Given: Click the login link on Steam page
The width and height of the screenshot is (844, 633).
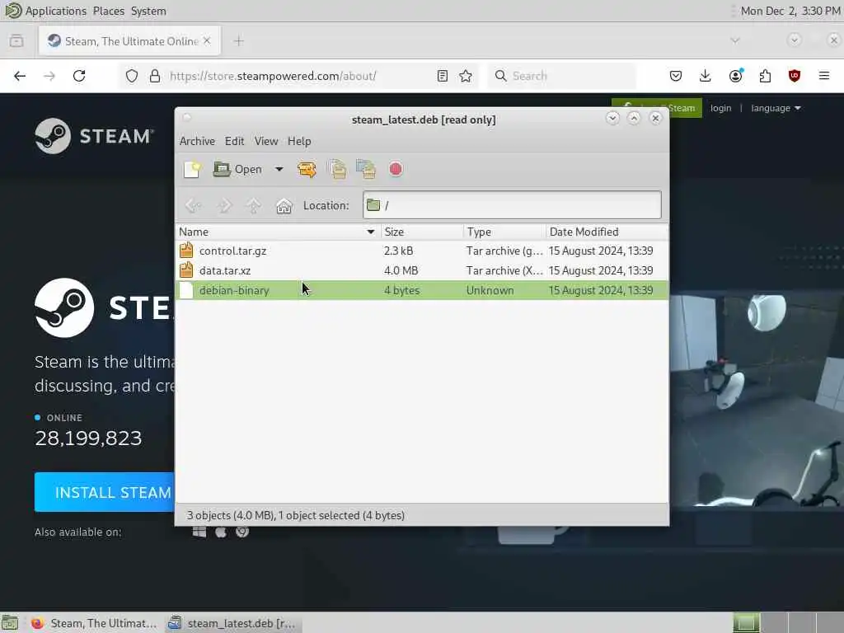Looking at the screenshot, I should tap(720, 108).
